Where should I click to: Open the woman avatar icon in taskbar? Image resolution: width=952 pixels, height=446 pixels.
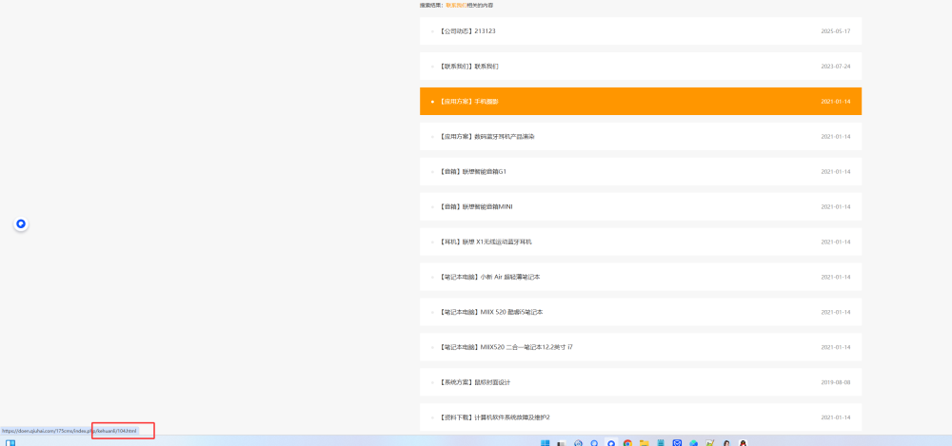coord(726,443)
